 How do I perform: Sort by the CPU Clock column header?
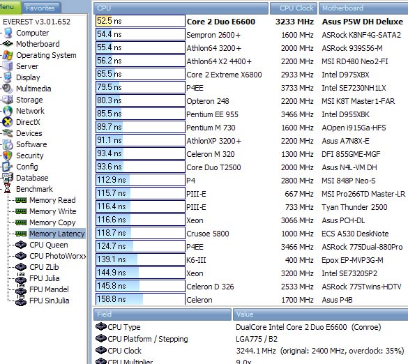(x=294, y=8)
